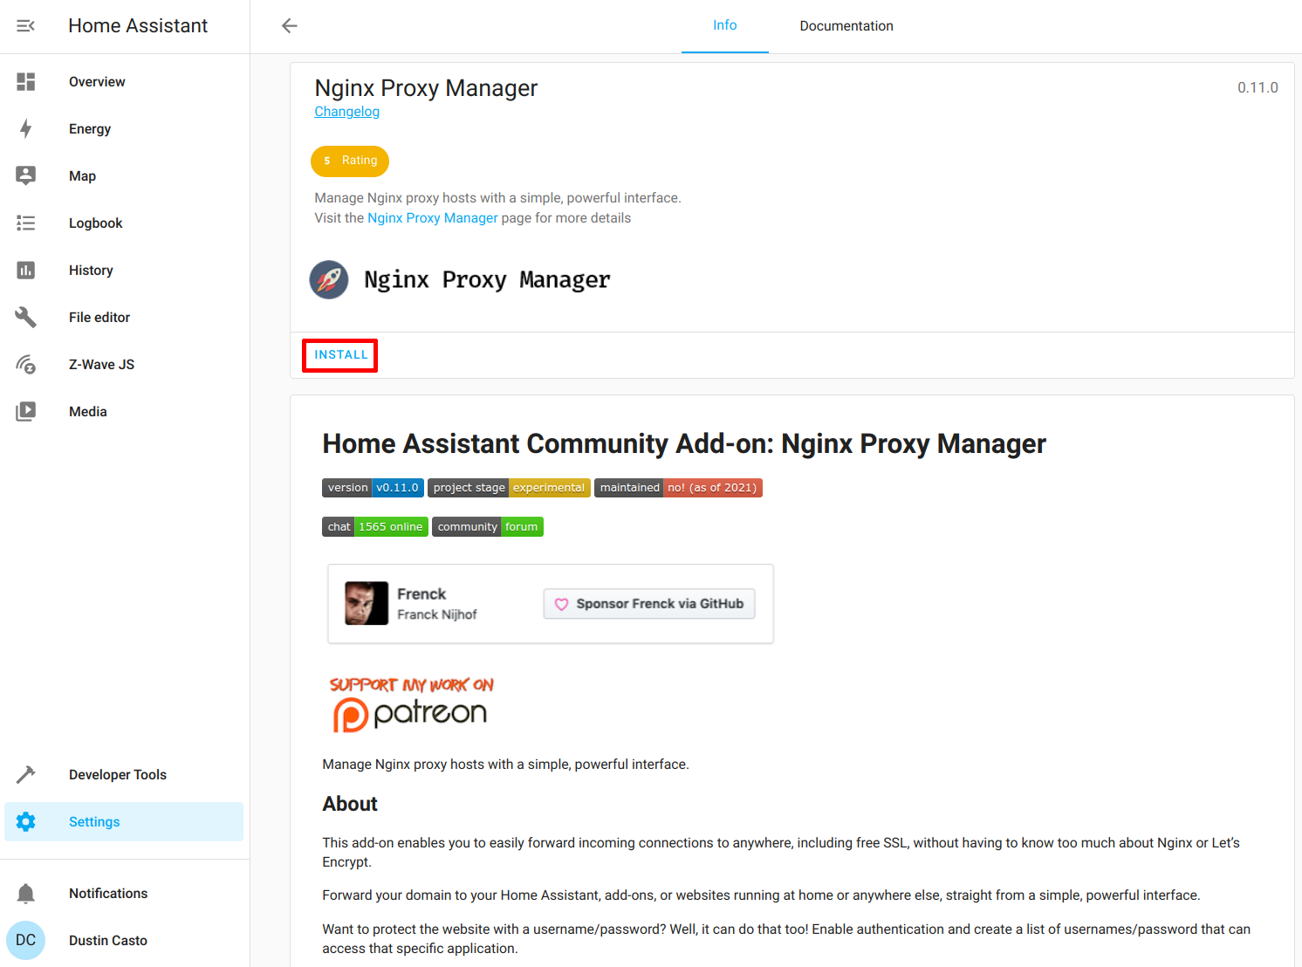The image size is (1302, 967).
Task: Open the Changelog link
Action: pos(347,112)
